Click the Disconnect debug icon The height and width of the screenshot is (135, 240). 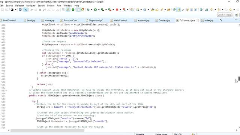coord(44,10)
